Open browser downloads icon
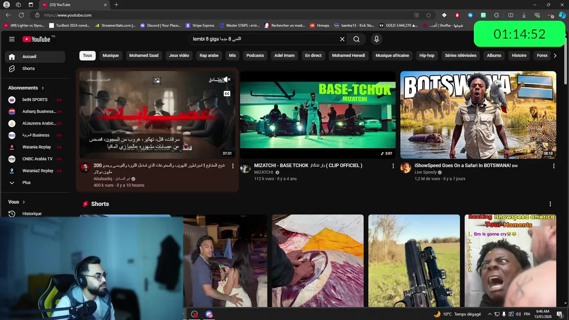Image resolution: width=569 pixels, height=320 pixels. (524, 15)
